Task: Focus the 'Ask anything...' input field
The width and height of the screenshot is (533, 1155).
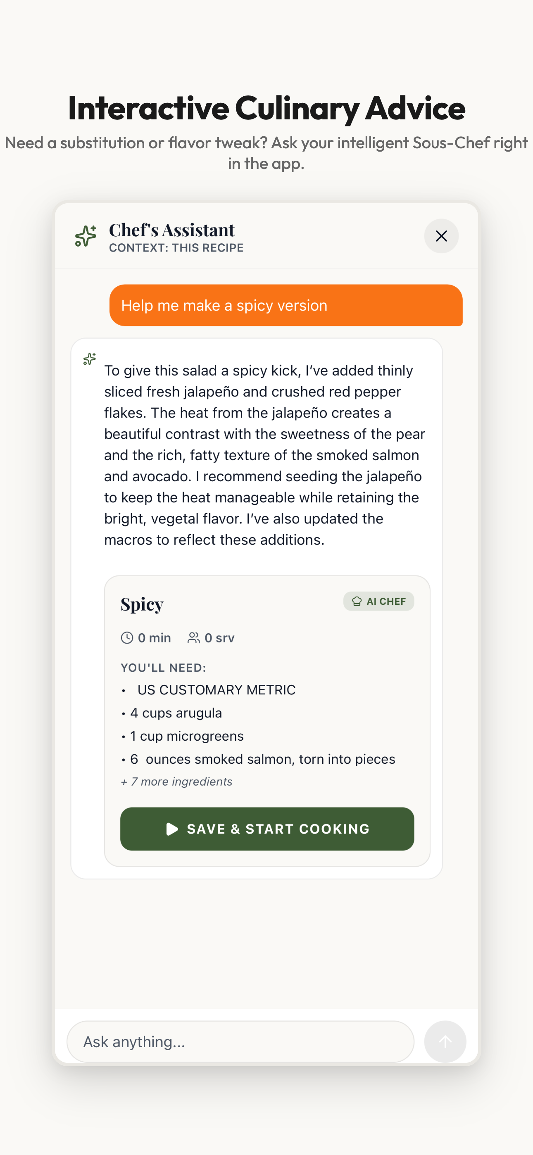Action: [240, 1041]
